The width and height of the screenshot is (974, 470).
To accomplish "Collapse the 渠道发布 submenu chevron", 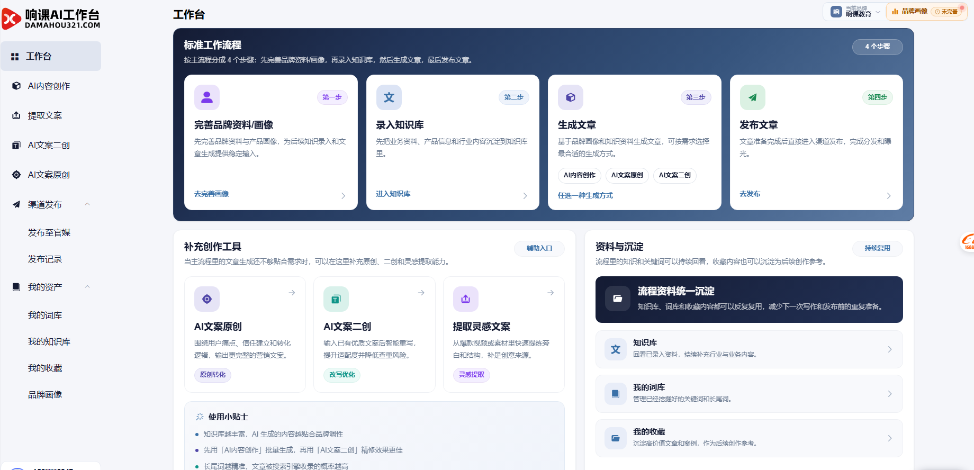I will (x=87, y=204).
